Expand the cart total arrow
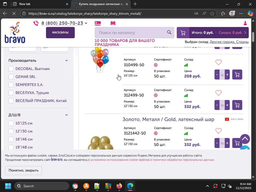Viewport: 256px width, 192px height. [x=245, y=32]
